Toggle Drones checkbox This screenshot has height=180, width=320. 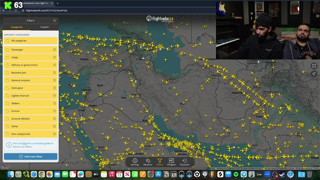click(x=7, y=111)
